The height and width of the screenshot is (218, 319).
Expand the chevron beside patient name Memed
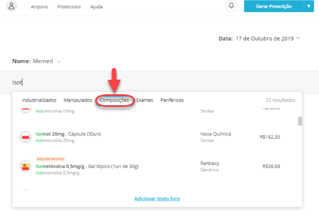pyautogui.click(x=59, y=61)
